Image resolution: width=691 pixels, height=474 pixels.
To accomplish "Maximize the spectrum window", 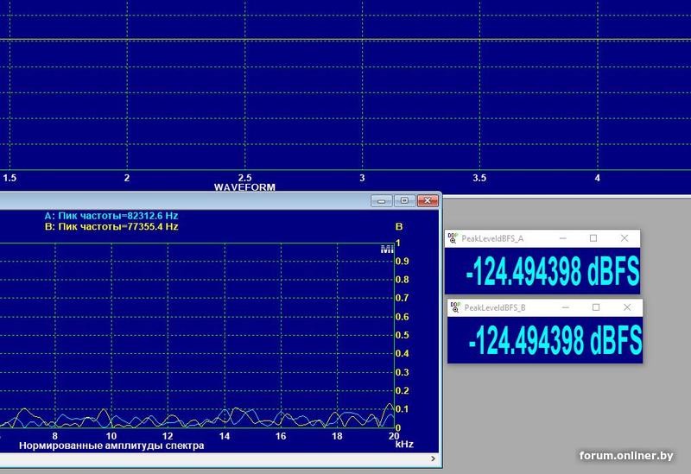I will coord(404,201).
